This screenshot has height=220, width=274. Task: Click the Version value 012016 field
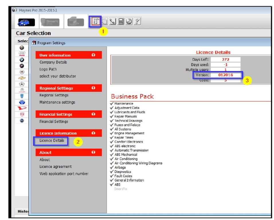tap(226, 75)
